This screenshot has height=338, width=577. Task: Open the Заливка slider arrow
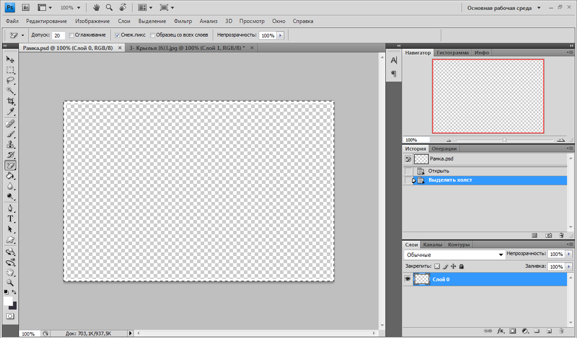[x=569, y=267]
